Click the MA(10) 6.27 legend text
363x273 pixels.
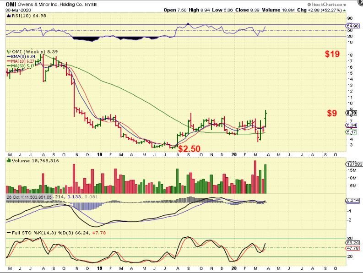tap(23, 61)
